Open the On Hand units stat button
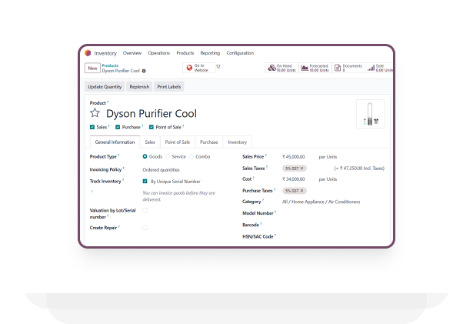This screenshot has width=473, height=324. 281,68
